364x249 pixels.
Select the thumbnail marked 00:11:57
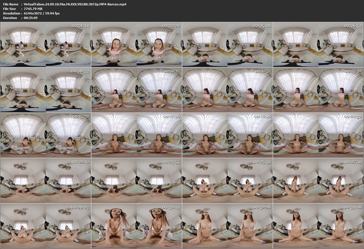tap(228, 90)
